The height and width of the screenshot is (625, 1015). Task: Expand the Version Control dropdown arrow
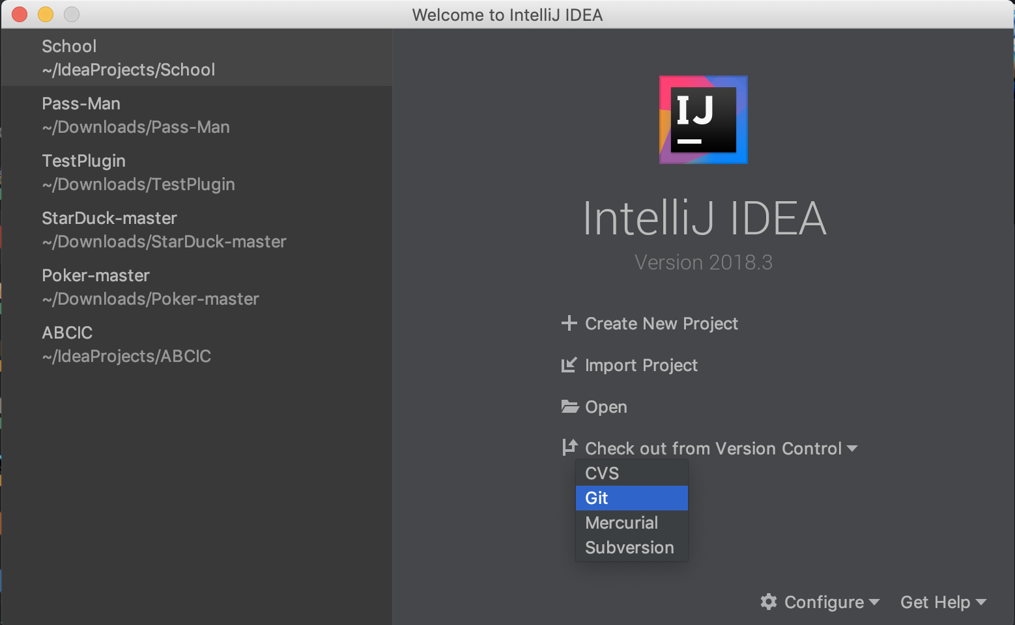852,449
